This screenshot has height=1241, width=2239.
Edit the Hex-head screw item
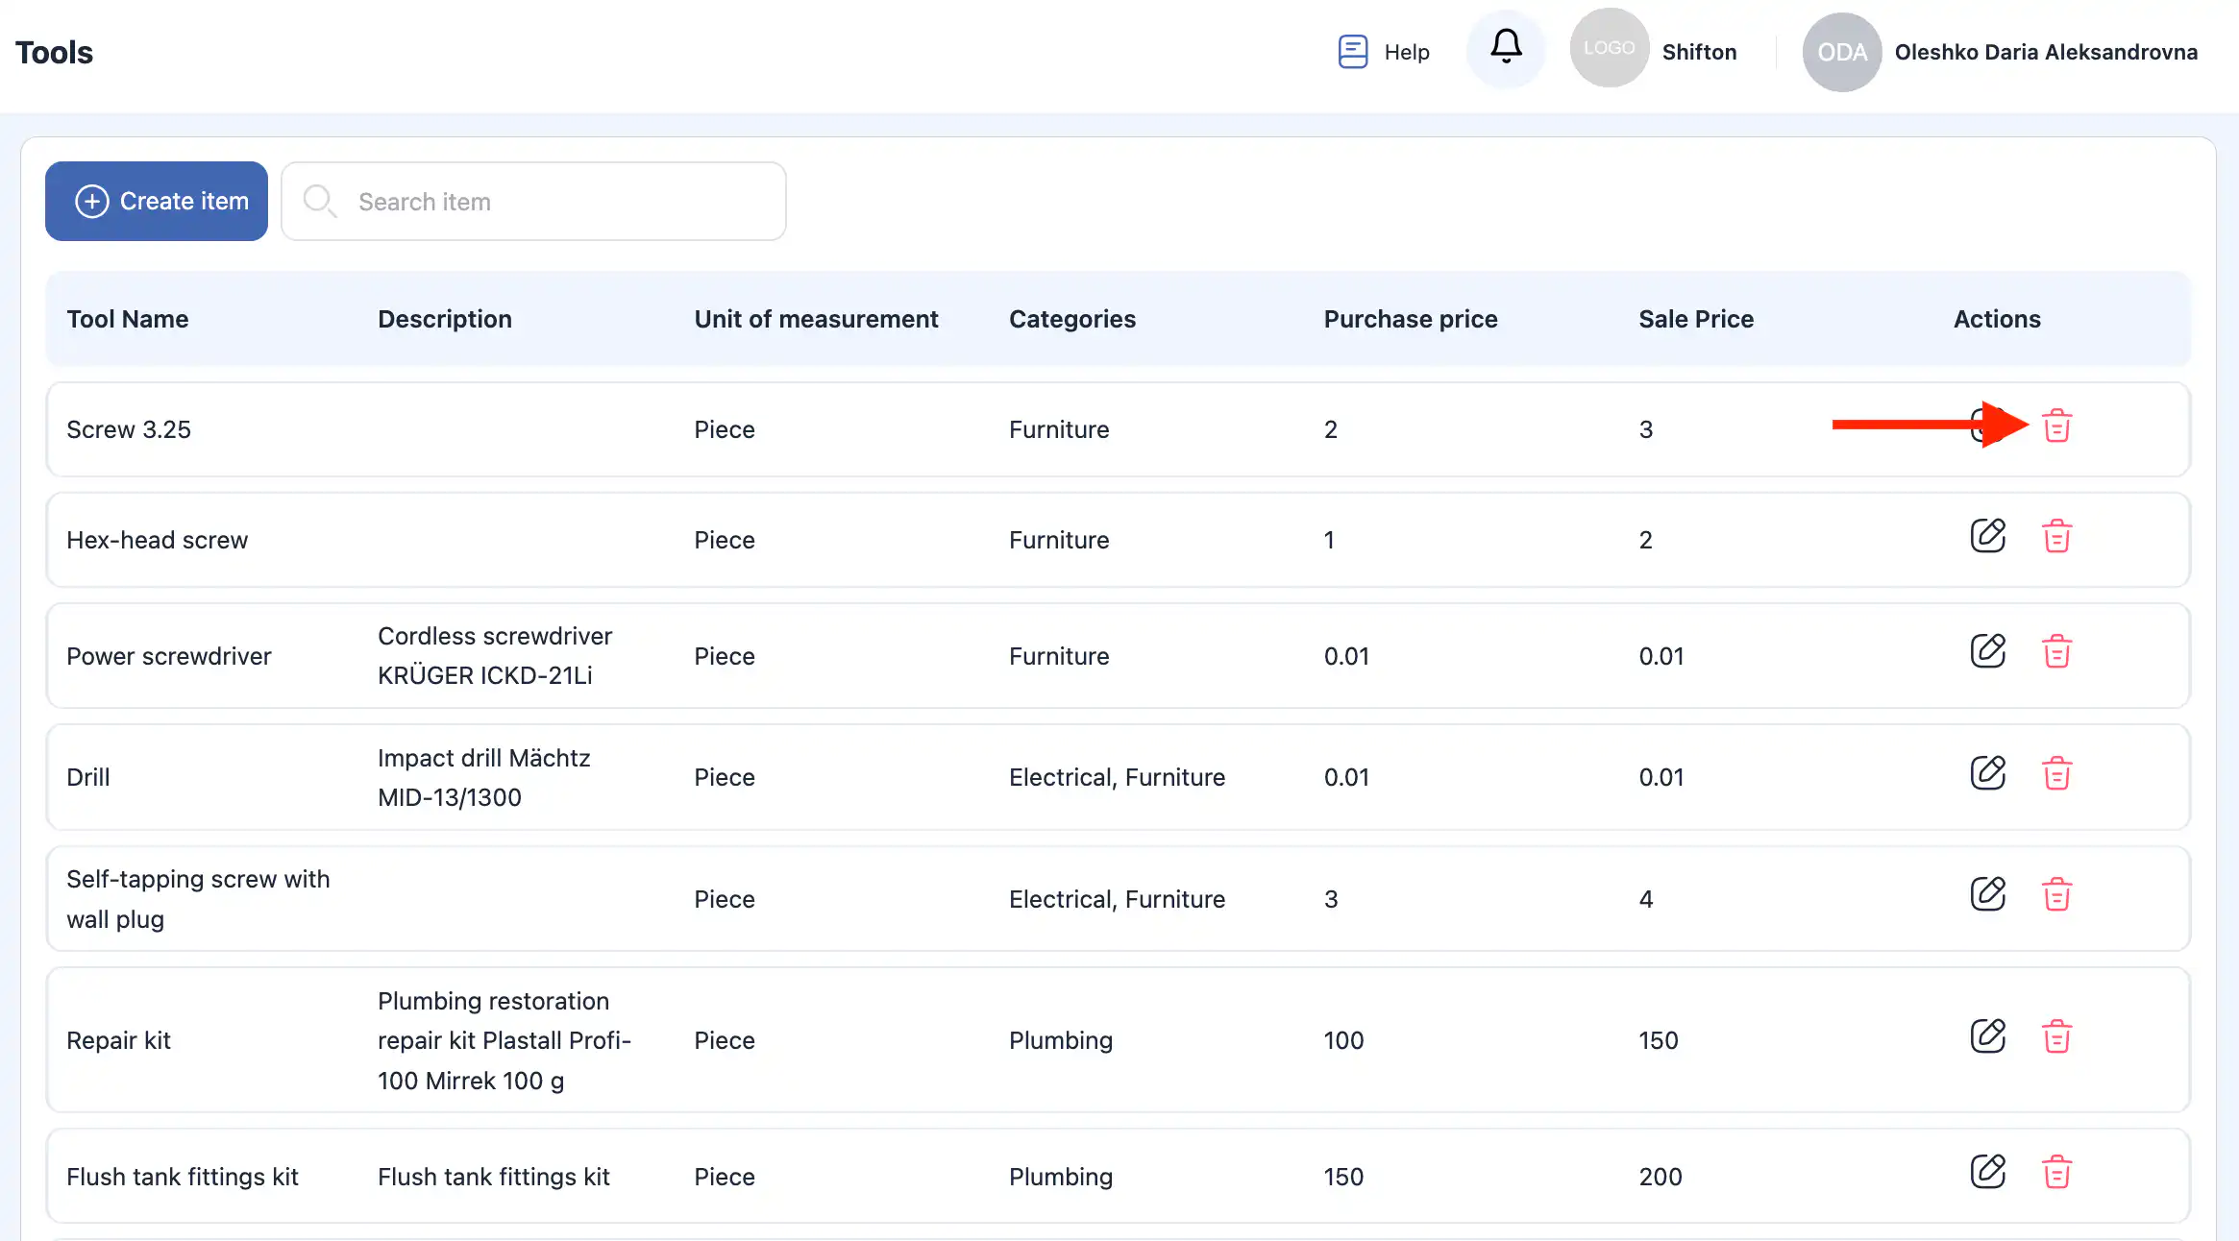point(1987,536)
